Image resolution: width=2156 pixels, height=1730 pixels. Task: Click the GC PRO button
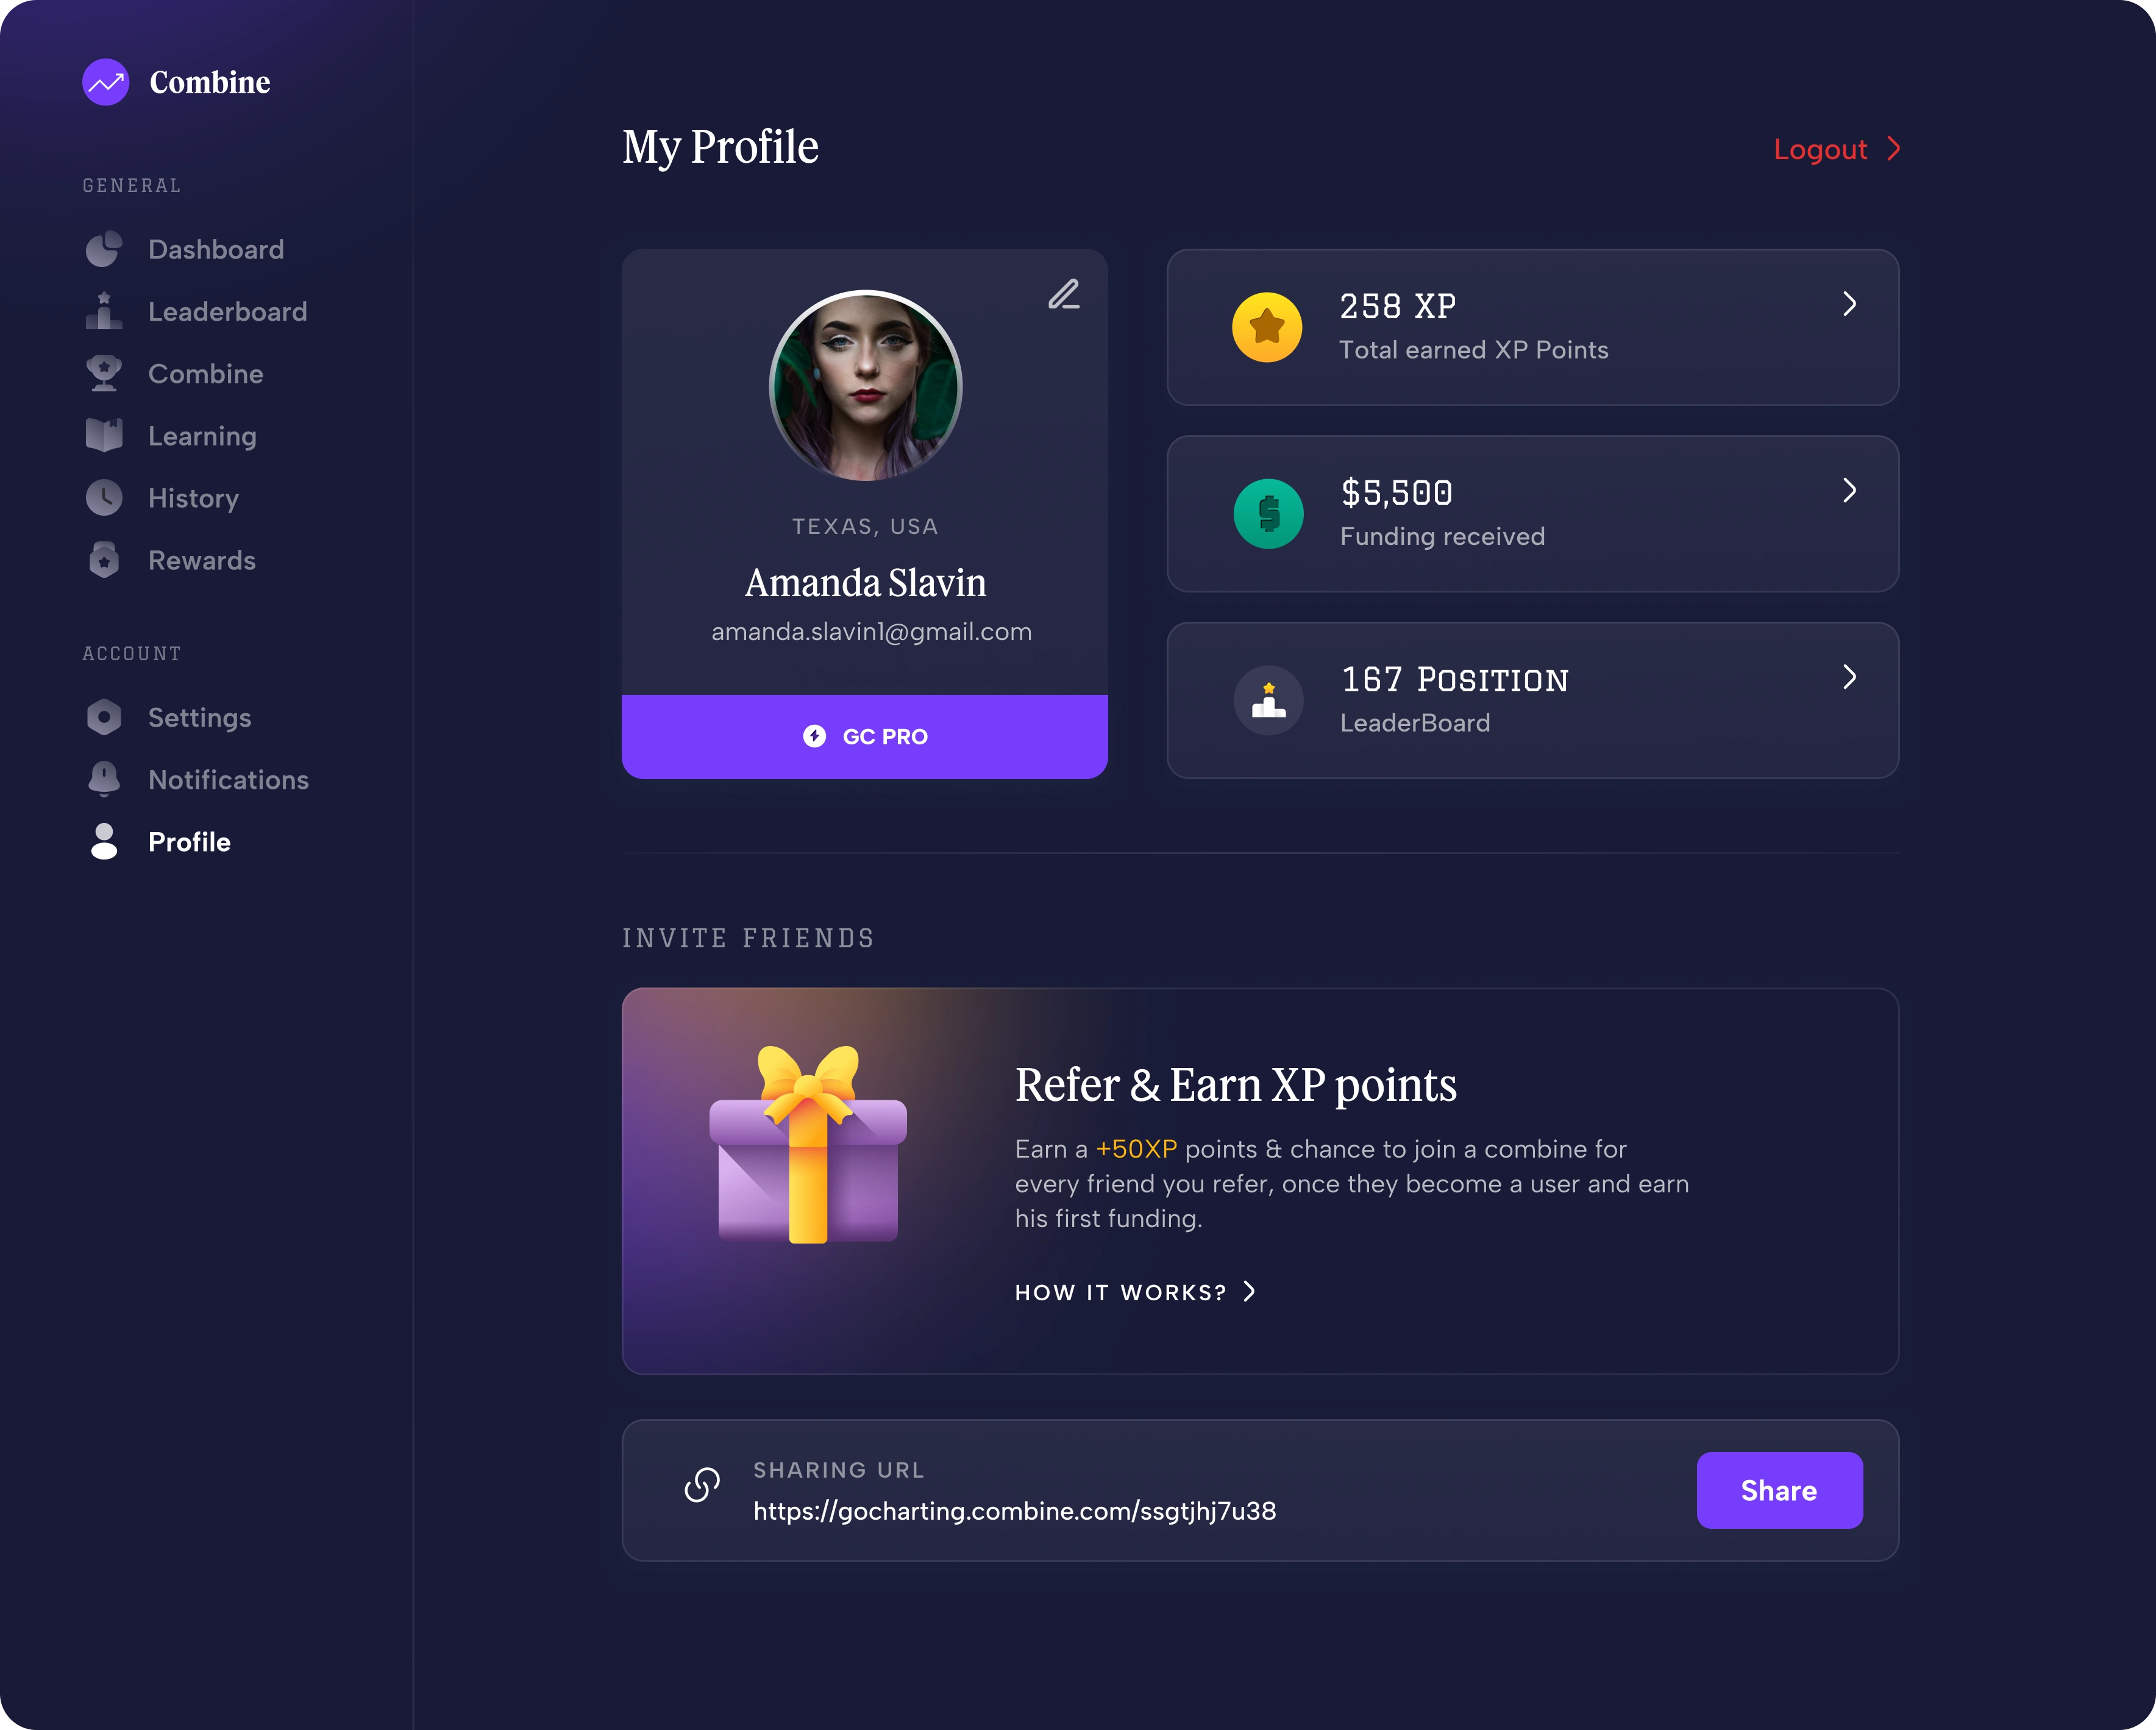coord(865,737)
